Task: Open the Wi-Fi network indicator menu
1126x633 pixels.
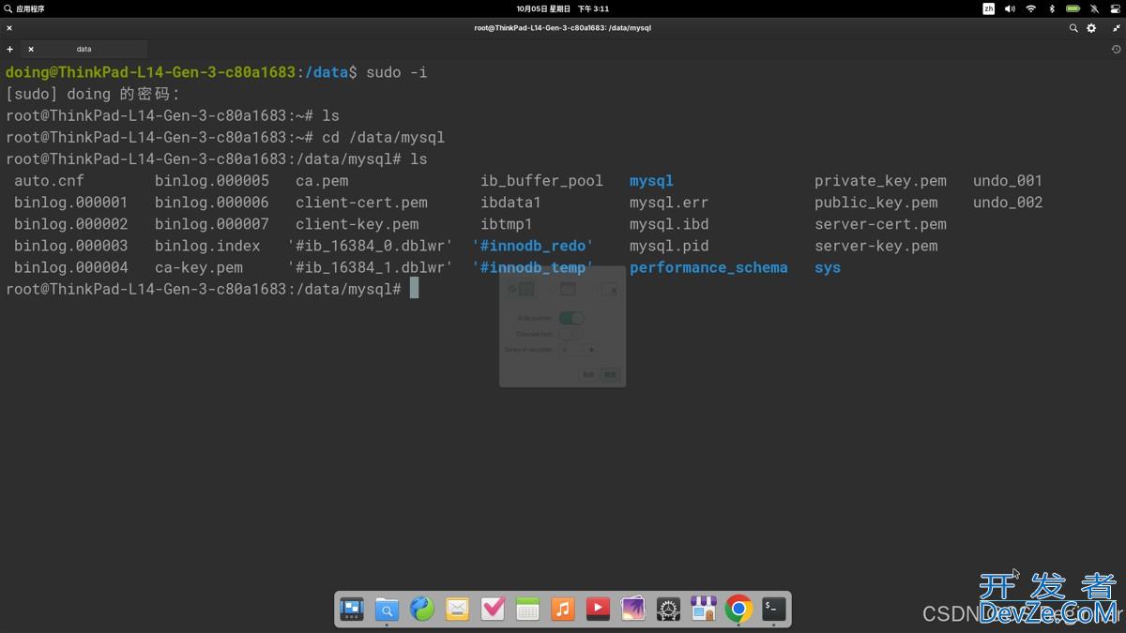Action: tap(1030, 8)
